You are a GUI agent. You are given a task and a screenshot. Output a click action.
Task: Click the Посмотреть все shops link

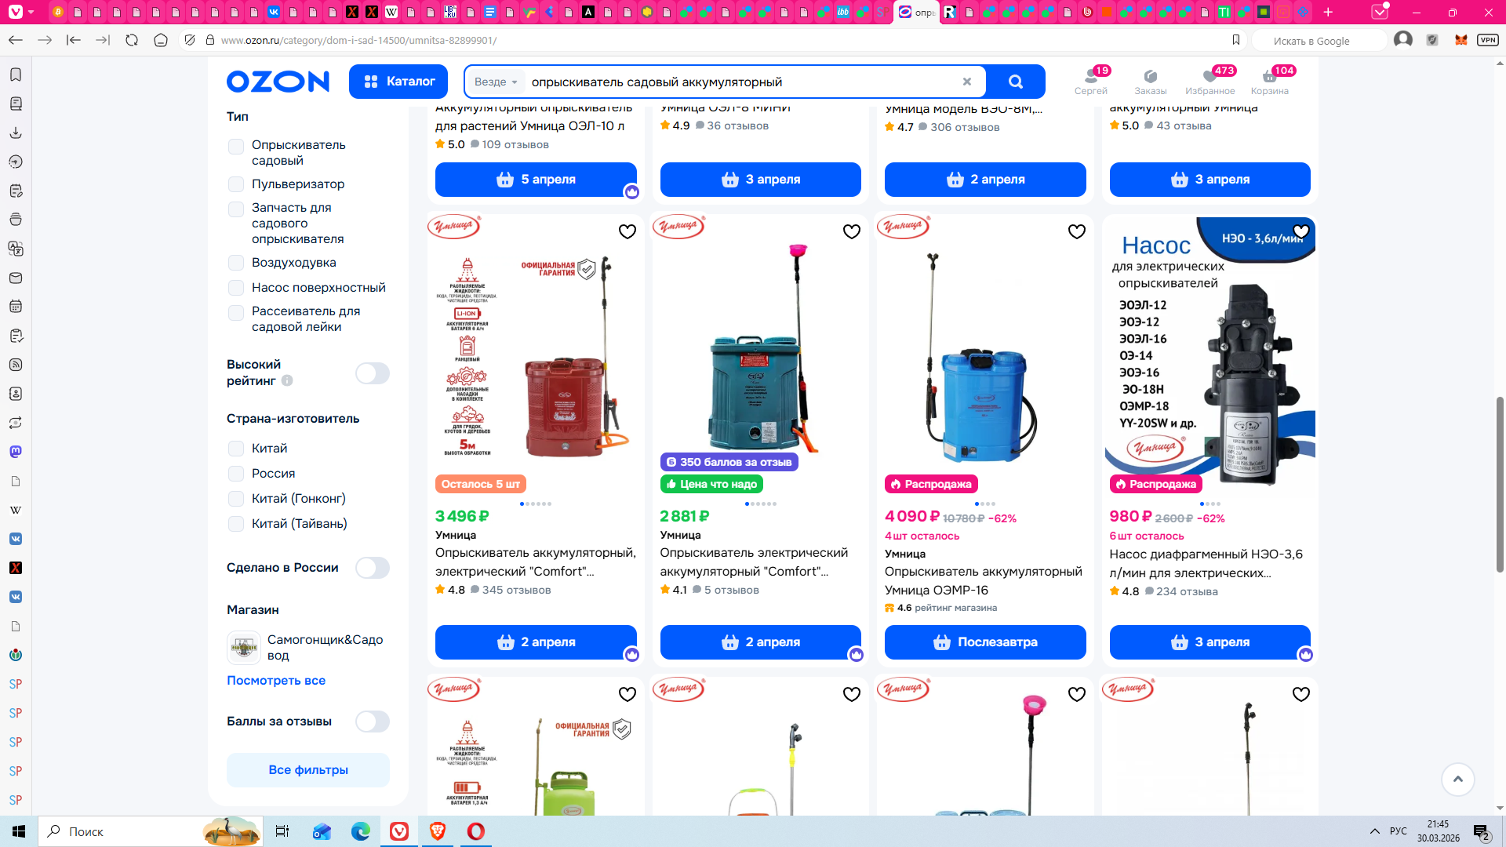[x=275, y=681]
